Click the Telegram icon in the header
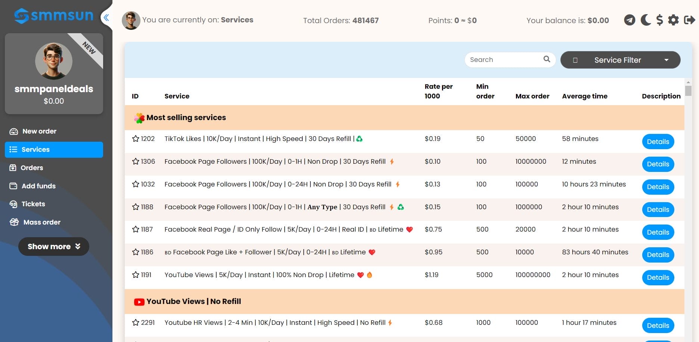The image size is (699, 342). click(x=630, y=20)
